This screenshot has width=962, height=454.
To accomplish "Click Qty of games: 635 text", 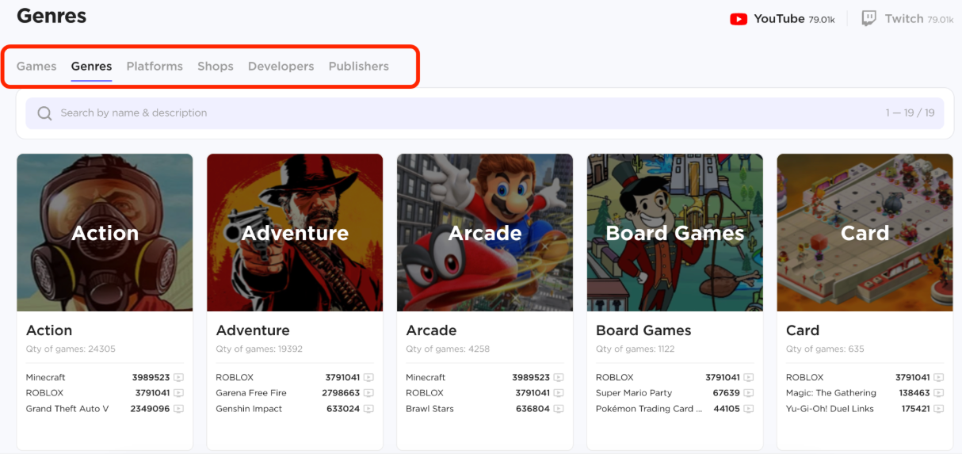I will click(x=825, y=349).
